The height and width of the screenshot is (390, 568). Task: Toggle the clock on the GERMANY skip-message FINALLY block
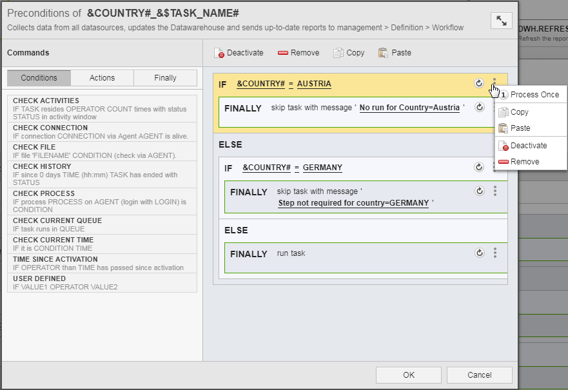click(x=478, y=191)
